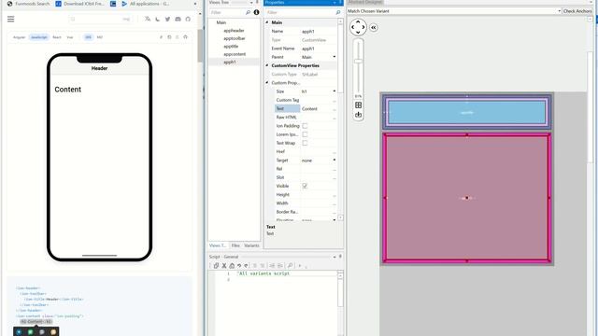Click the search magnifier in Properties filter
The width and height of the screenshot is (598, 336).
pos(338,12)
